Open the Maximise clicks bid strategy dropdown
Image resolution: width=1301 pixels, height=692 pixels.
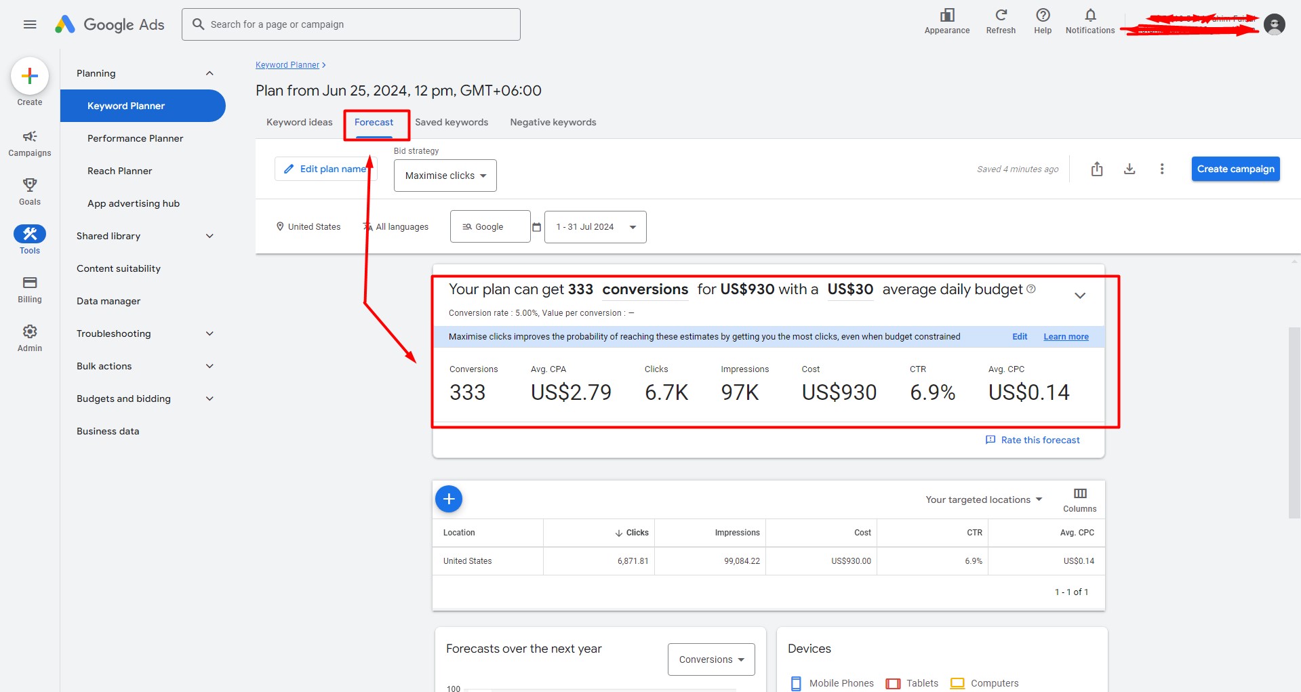[x=445, y=176]
